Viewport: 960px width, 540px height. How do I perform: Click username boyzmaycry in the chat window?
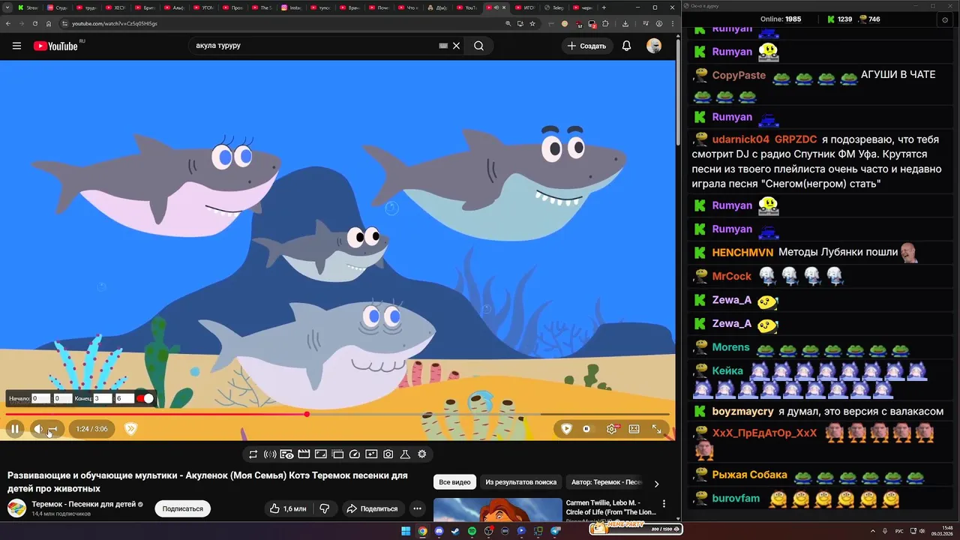click(x=742, y=412)
